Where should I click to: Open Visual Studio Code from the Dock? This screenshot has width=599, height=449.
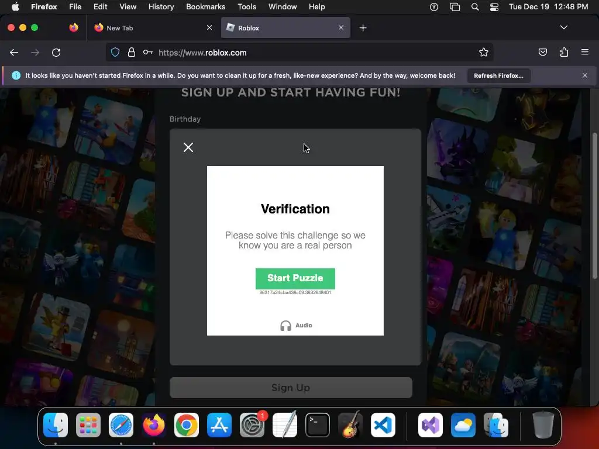click(x=383, y=425)
